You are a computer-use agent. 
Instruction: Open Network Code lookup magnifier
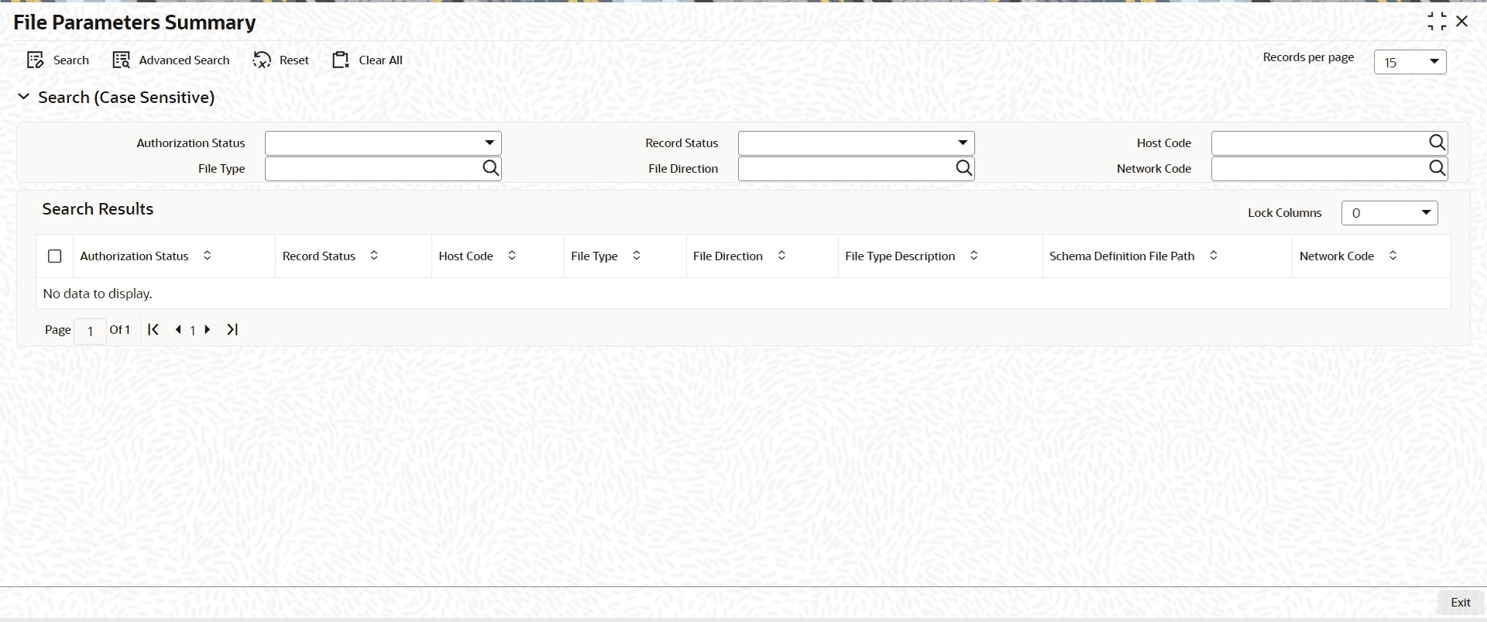tap(1437, 168)
